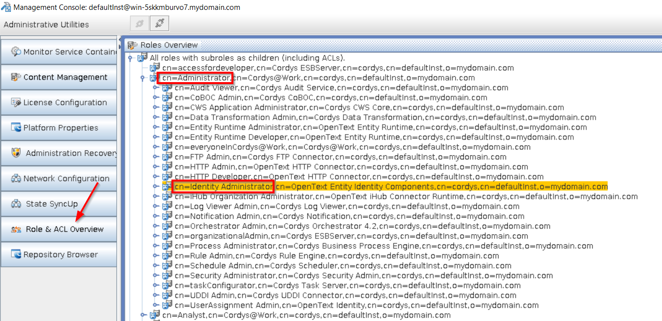The height and width of the screenshot is (321, 662).
Task: Expand the cn=FTP Admin role node
Action: point(156,157)
